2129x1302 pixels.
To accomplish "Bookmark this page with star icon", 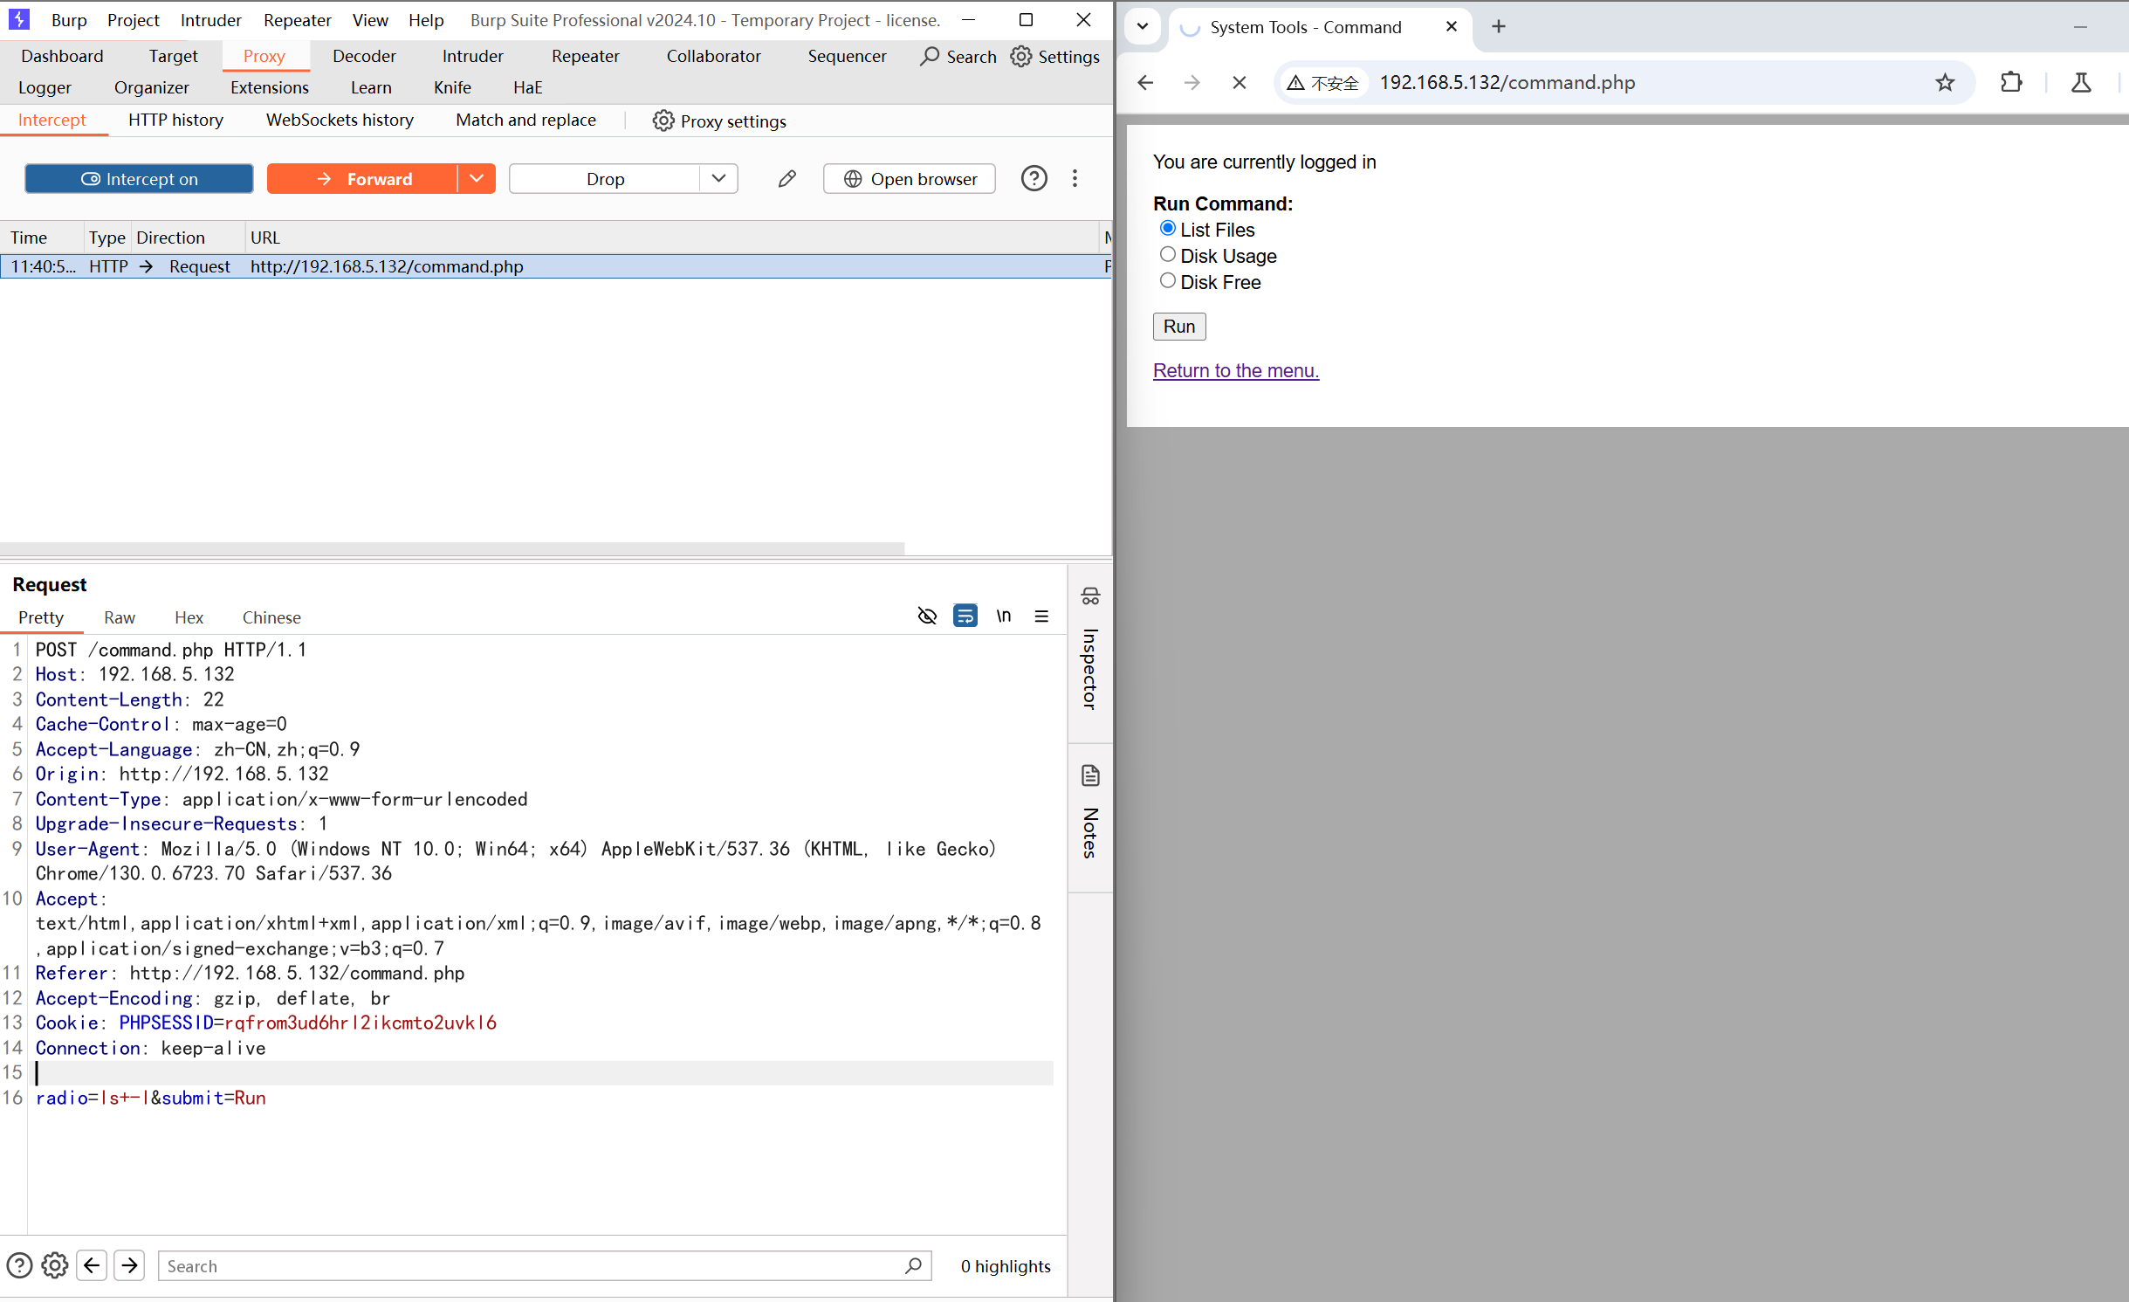I will click(1945, 83).
